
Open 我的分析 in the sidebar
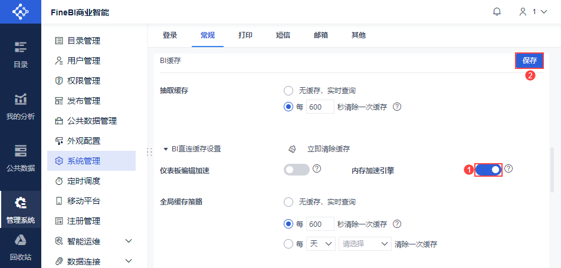(21, 106)
